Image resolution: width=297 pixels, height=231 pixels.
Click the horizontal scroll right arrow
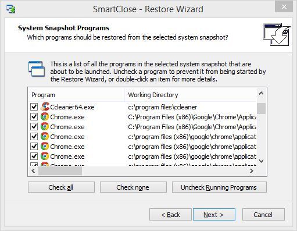(x=252, y=171)
